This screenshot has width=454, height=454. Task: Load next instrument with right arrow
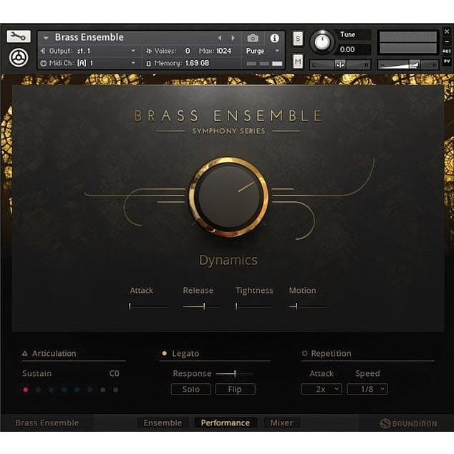tap(233, 38)
